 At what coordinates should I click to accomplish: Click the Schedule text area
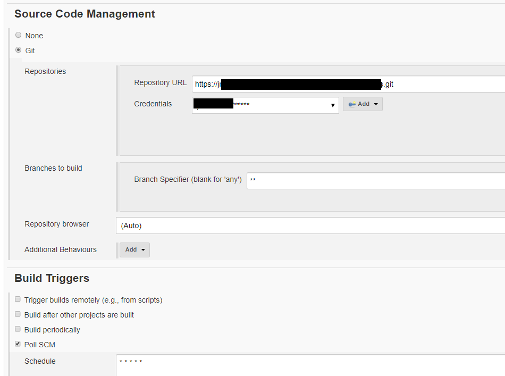pyautogui.click(x=310, y=365)
